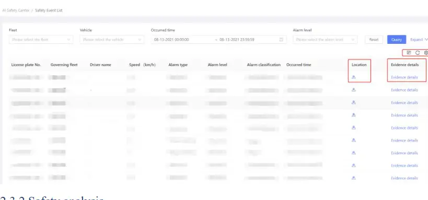Viewport: 428px width, 200px height.
Task: Click the Driver name column header
Action: [x=100, y=65]
